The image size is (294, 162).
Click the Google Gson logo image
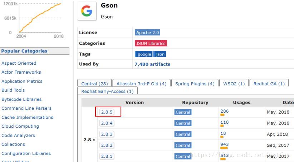87,11
